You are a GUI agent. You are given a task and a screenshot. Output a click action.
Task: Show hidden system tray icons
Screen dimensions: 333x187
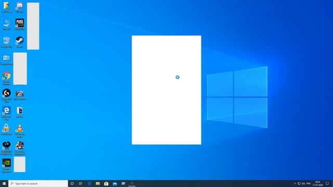coord(295,183)
